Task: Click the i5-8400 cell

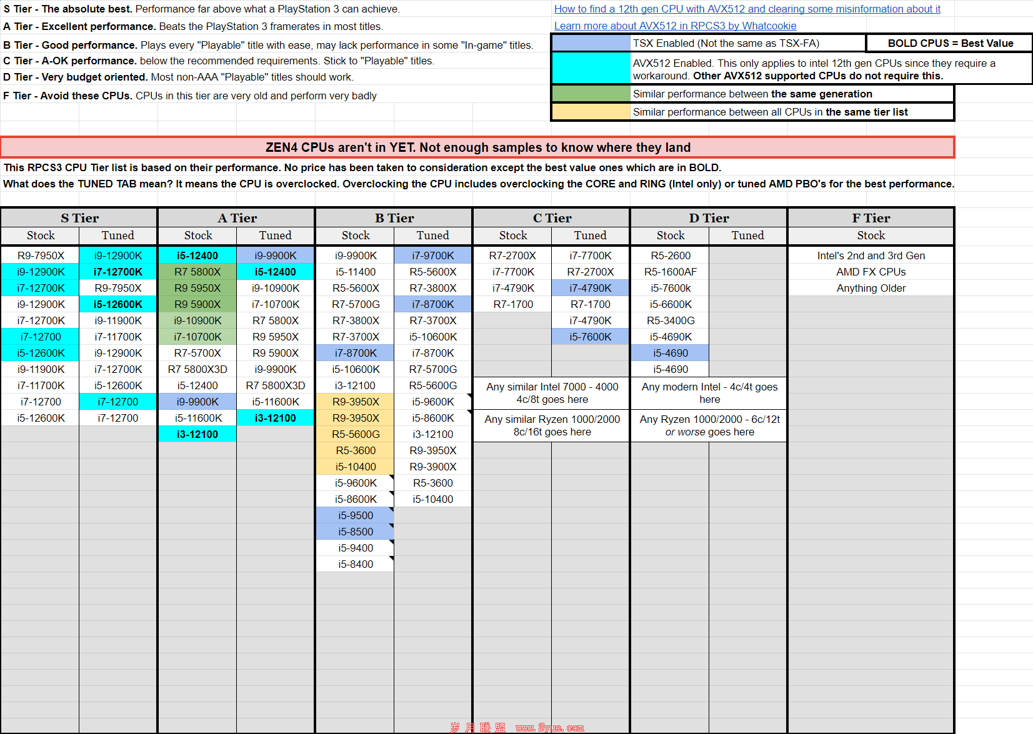Action: pos(356,564)
